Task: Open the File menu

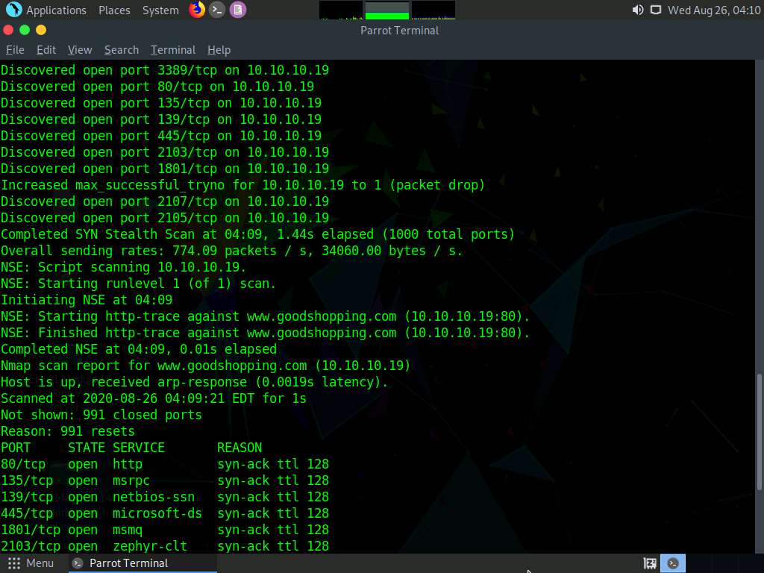Action: click(15, 50)
